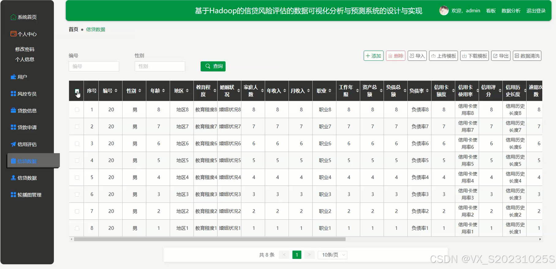Click the 添加 button
The width and height of the screenshot is (556, 269).
[x=374, y=56]
